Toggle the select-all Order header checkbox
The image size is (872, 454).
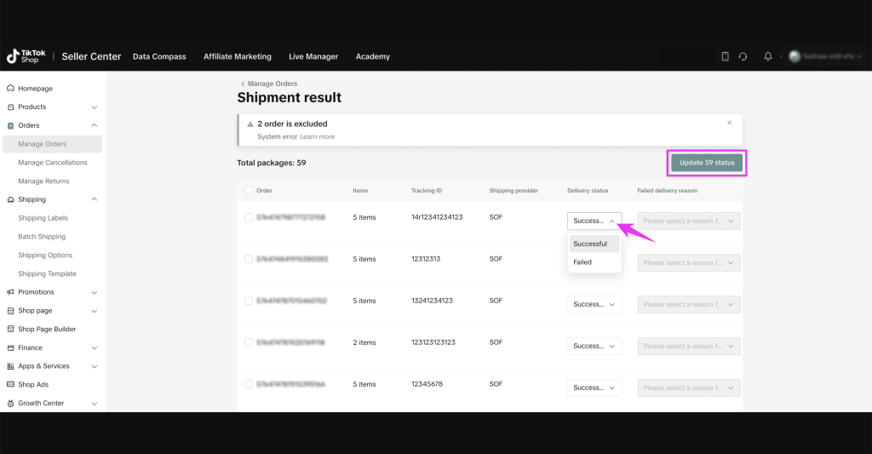249,191
